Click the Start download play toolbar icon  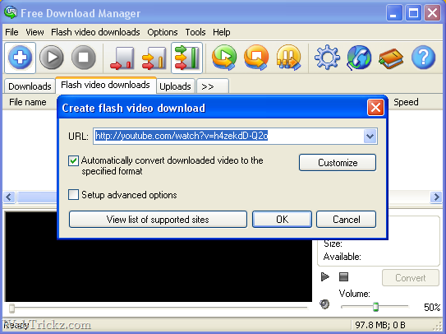tap(52, 58)
